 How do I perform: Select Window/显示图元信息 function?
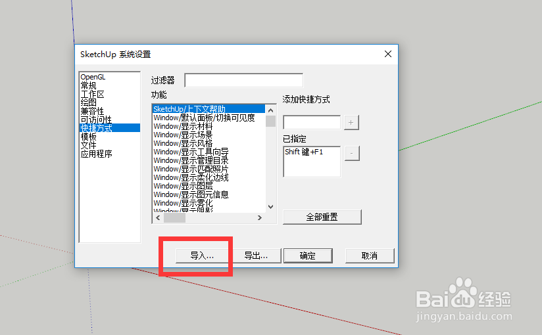pos(209,195)
